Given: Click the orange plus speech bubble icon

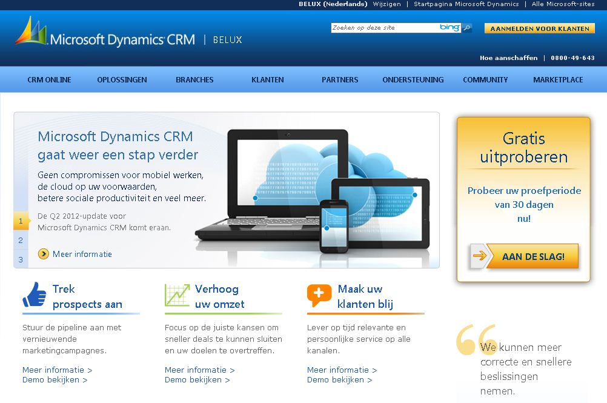Looking at the screenshot, I should (319, 295).
